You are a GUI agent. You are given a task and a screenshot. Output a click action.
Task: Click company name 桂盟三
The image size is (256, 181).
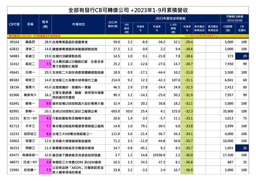[30, 141]
